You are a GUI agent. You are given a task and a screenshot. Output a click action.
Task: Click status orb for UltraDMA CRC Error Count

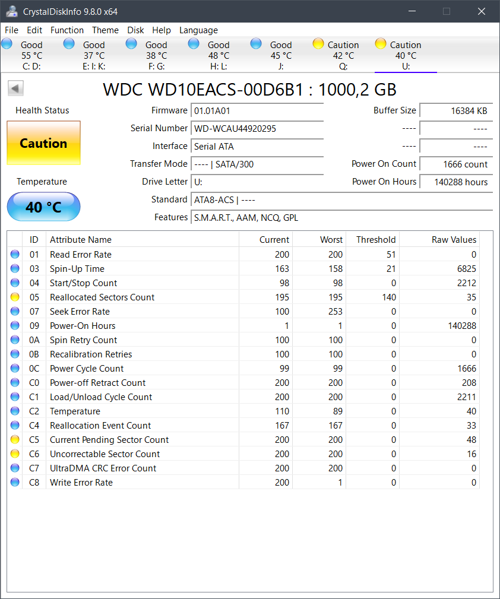(15, 468)
